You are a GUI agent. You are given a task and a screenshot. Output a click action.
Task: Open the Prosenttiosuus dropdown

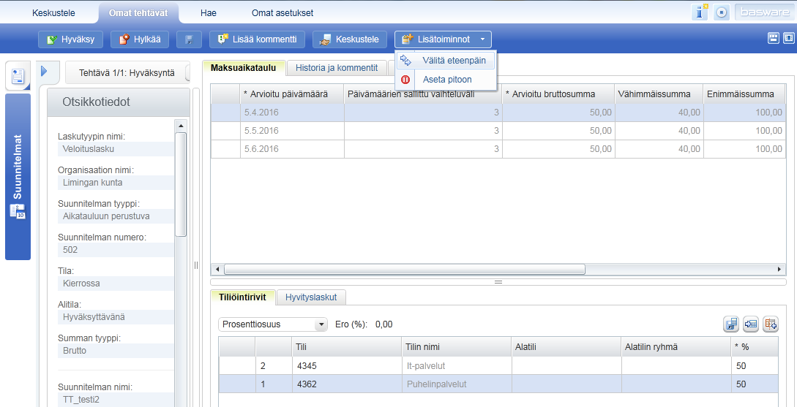(x=273, y=324)
